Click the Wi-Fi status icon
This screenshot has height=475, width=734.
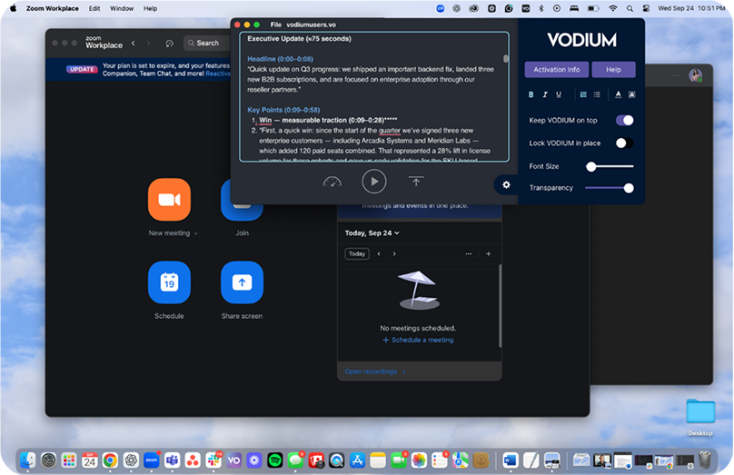[x=613, y=8]
